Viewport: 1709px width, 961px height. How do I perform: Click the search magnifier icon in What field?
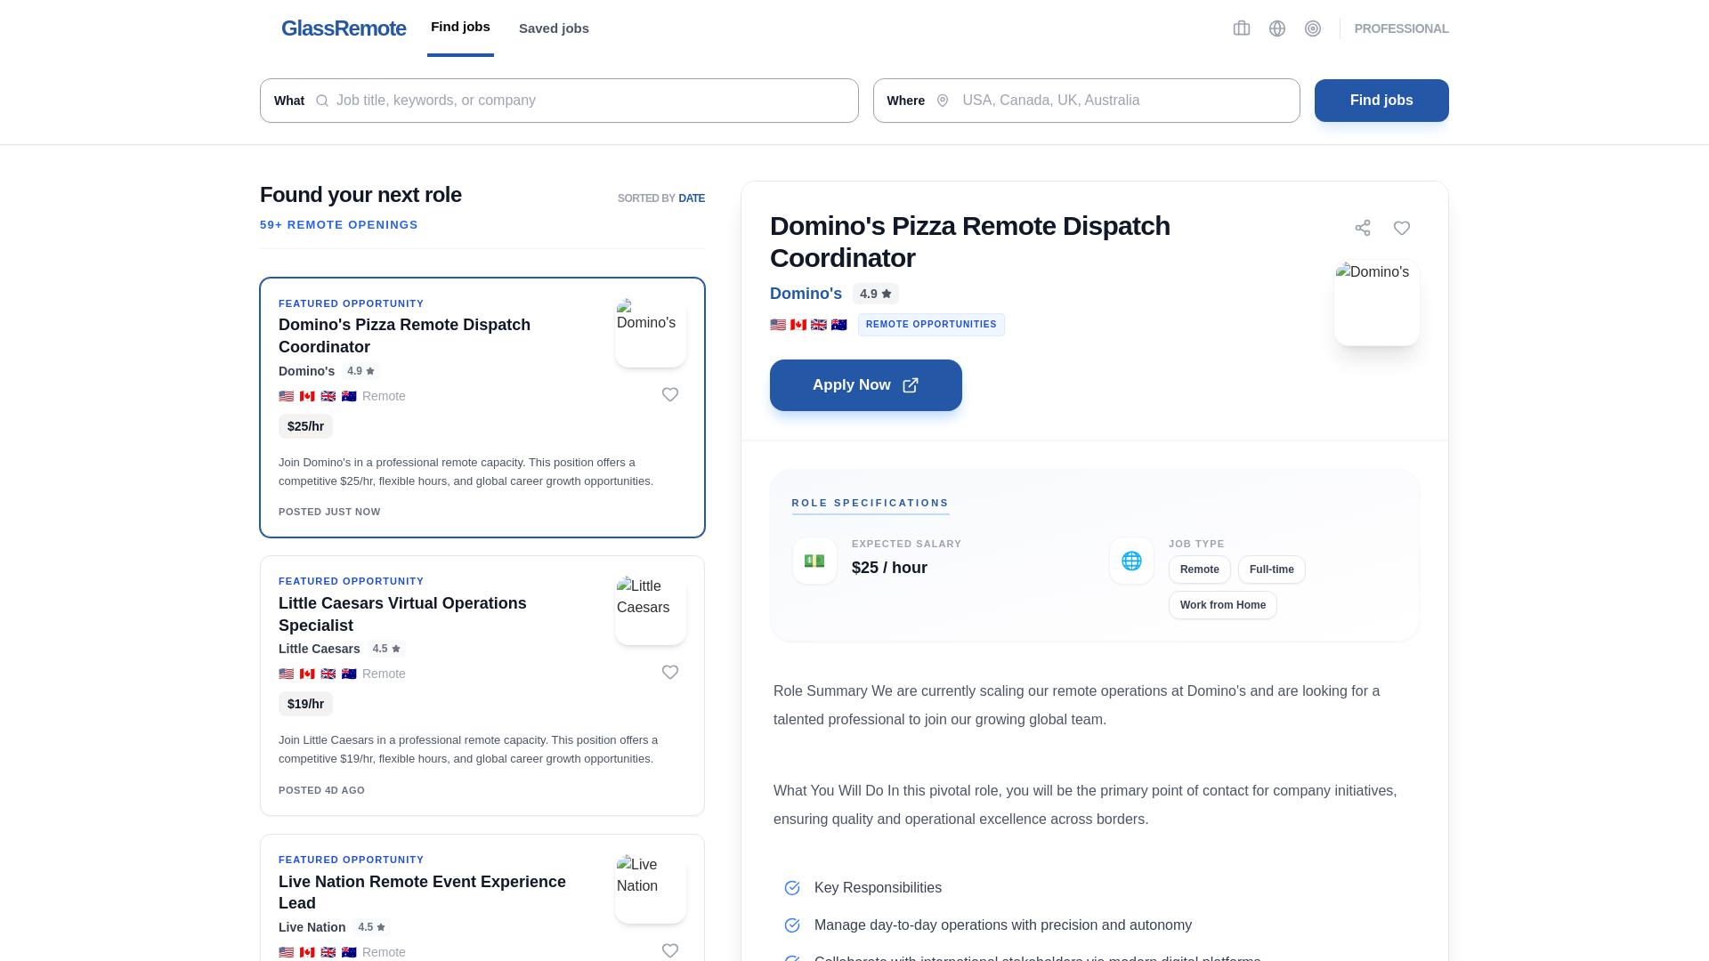tap(322, 101)
